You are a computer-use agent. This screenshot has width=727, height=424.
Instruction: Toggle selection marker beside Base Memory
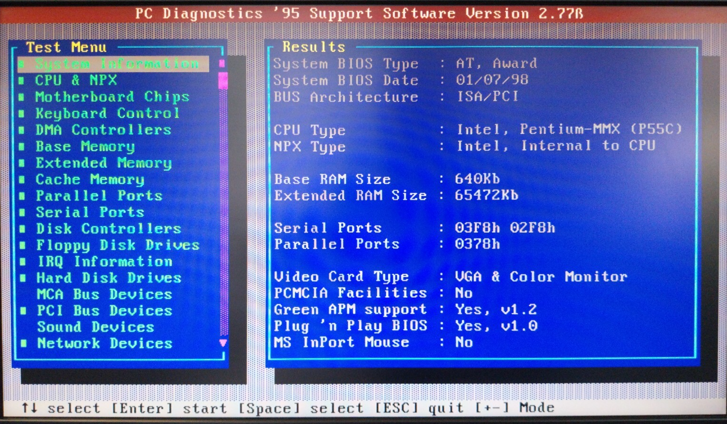coord(21,147)
